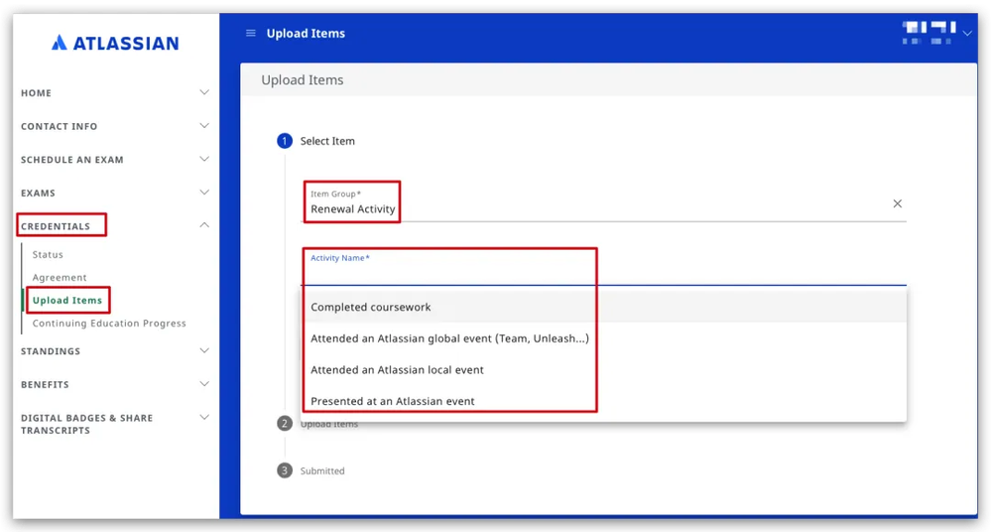The width and height of the screenshot is (991, 532).
Task: Choose Presented at an Atlassian event option
Action: coord(603,401)
